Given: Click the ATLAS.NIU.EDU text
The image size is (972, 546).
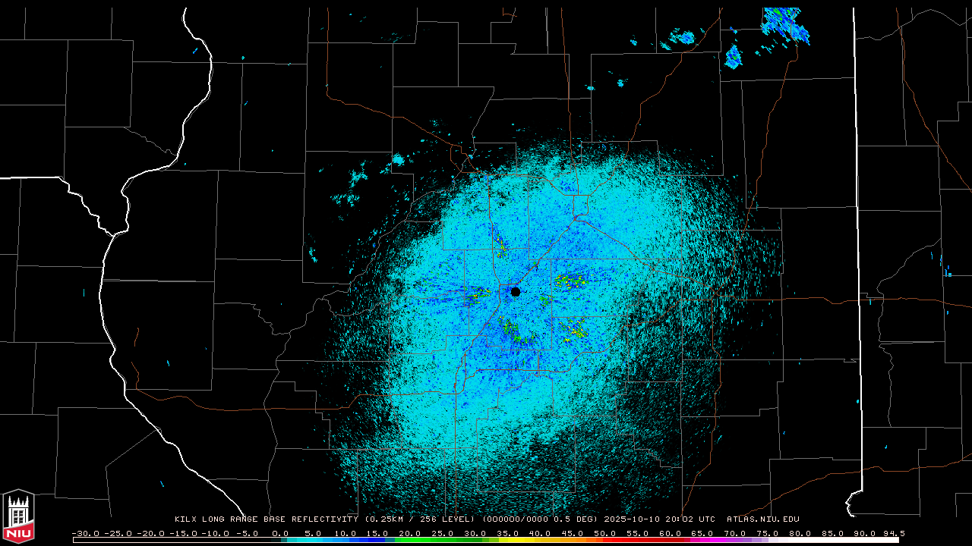Looking at the screenshot, I should [763, 519].
